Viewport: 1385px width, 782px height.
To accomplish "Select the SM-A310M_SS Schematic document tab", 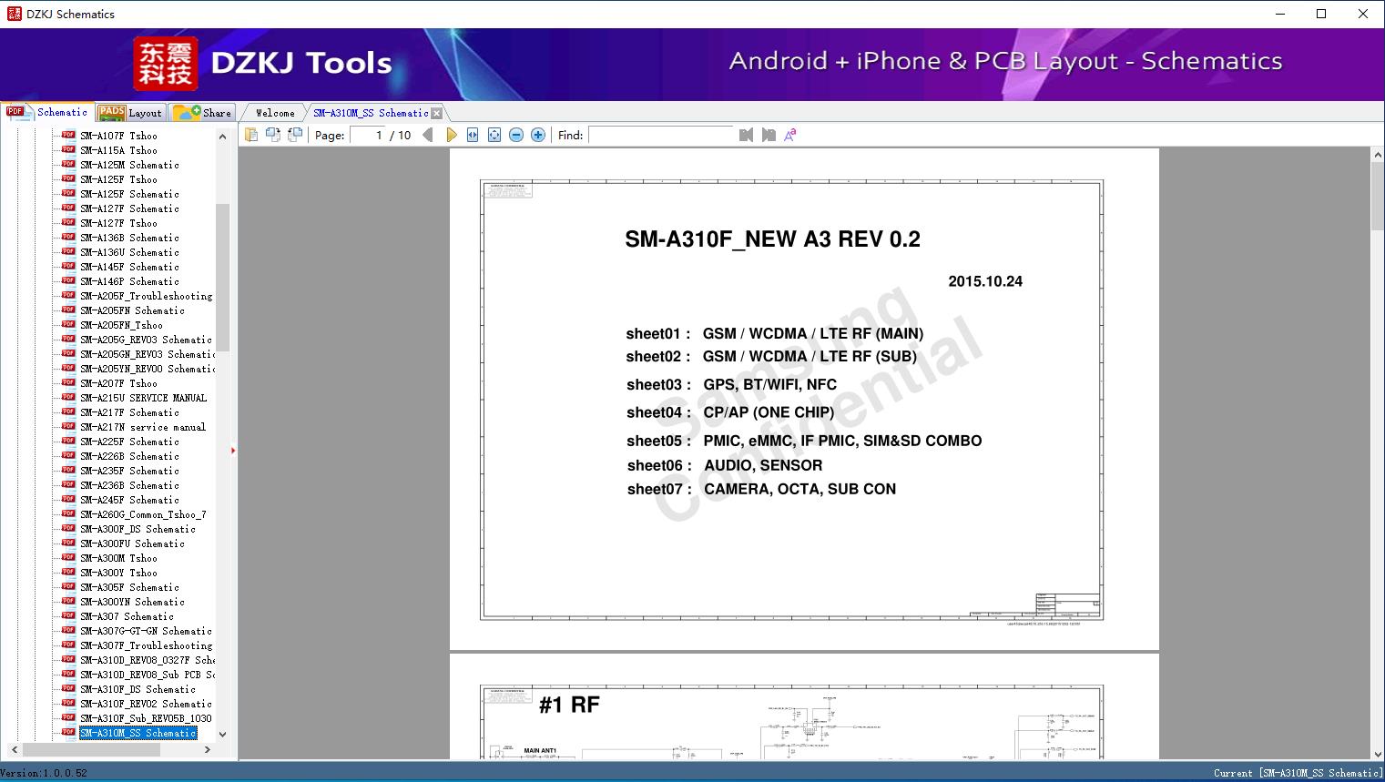I will pos(371,113).
